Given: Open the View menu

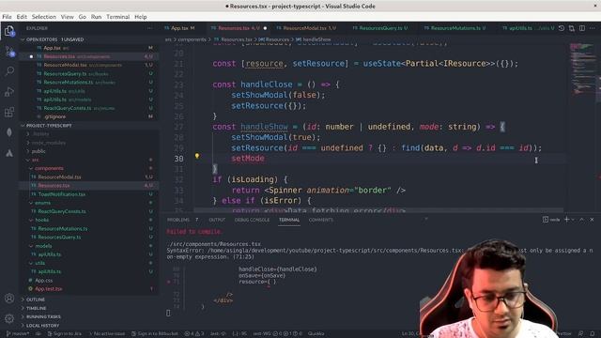Looking at the screenshot, I should (x=67, y=17).
